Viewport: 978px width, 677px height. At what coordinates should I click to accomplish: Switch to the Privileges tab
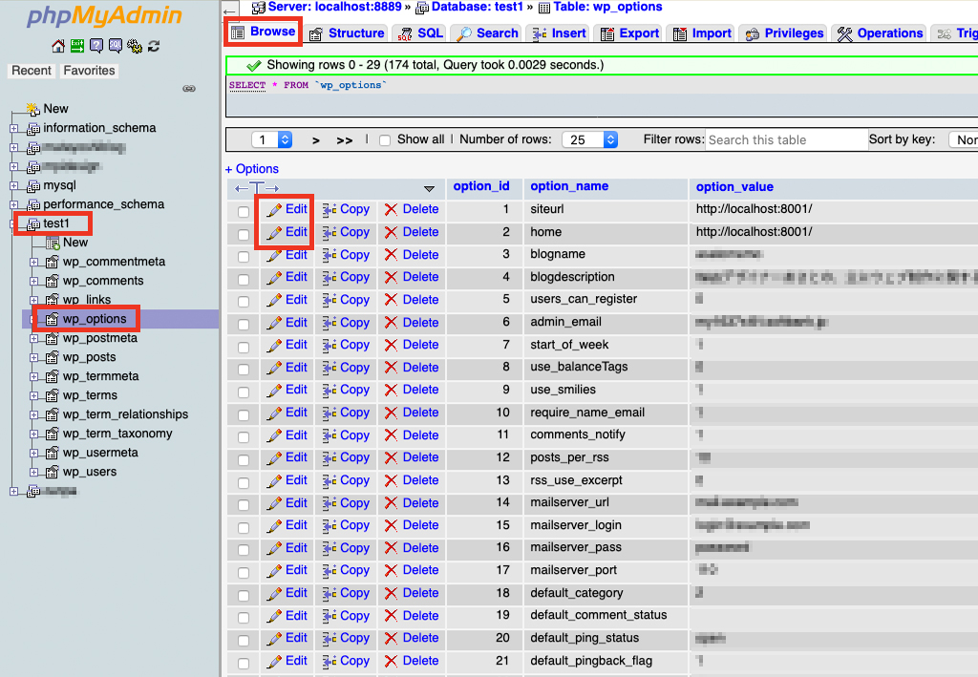coord(785,33)
